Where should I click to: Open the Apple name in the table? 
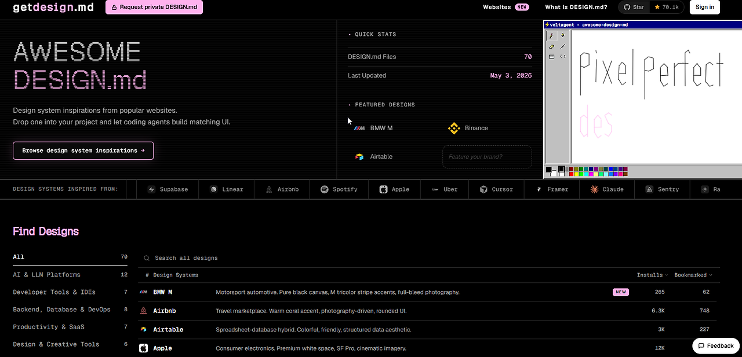(x=163, y=348)
